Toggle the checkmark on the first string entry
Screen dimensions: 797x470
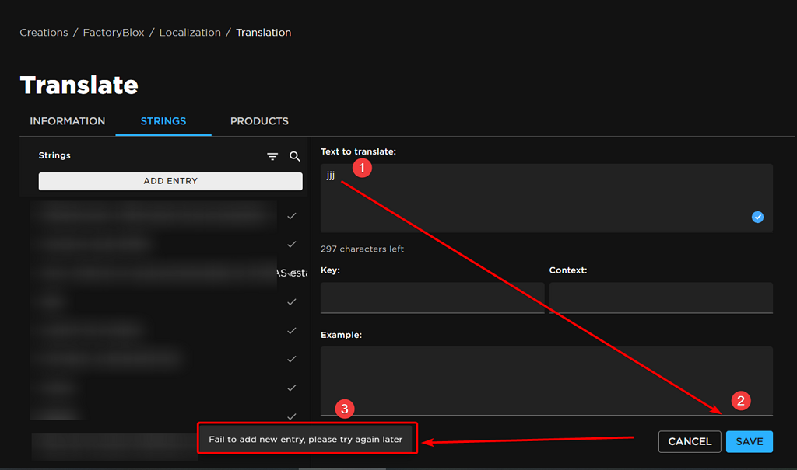[291, 215]
